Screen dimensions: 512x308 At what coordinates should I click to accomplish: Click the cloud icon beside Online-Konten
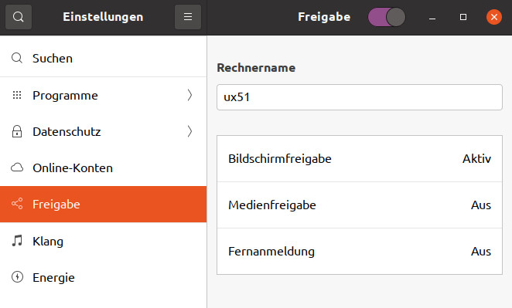coord(17,168)
